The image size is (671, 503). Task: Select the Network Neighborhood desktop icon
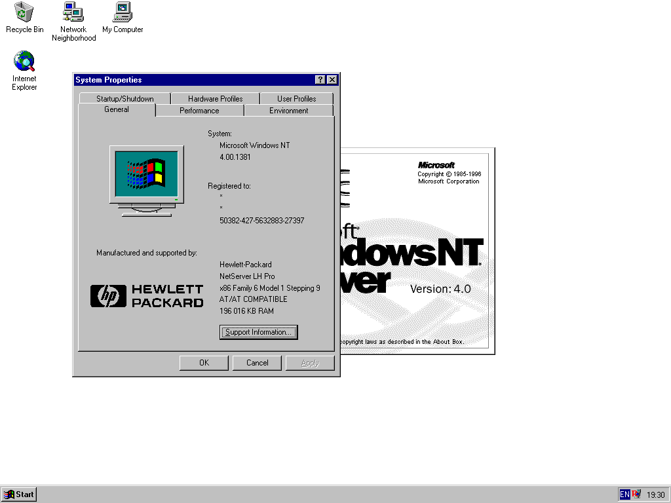point(73,12)
